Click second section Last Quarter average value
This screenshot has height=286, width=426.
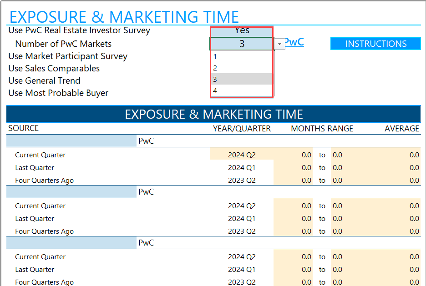point(414,219)
